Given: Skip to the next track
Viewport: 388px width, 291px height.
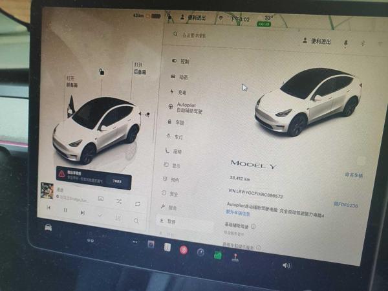Looking at the screenshot, I should 83,213.
